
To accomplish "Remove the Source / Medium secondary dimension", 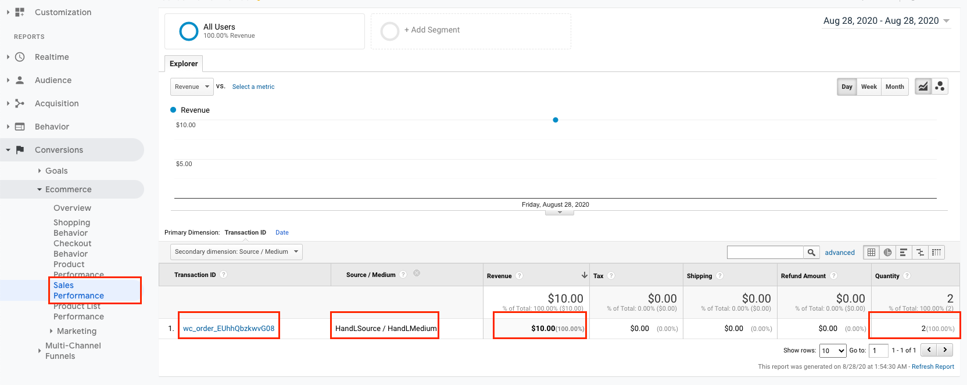I will (417, 273).
